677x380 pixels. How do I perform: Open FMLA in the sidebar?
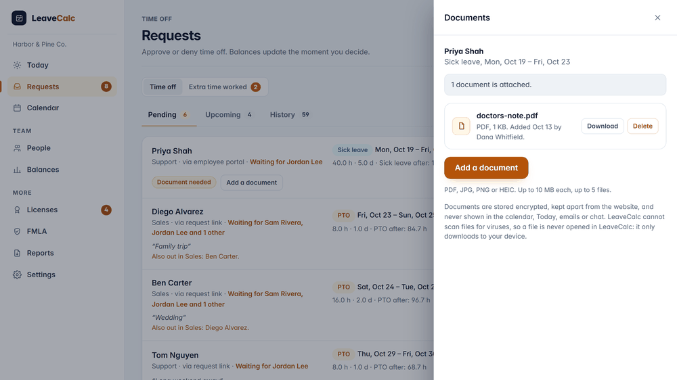click(x=62, y=231)
